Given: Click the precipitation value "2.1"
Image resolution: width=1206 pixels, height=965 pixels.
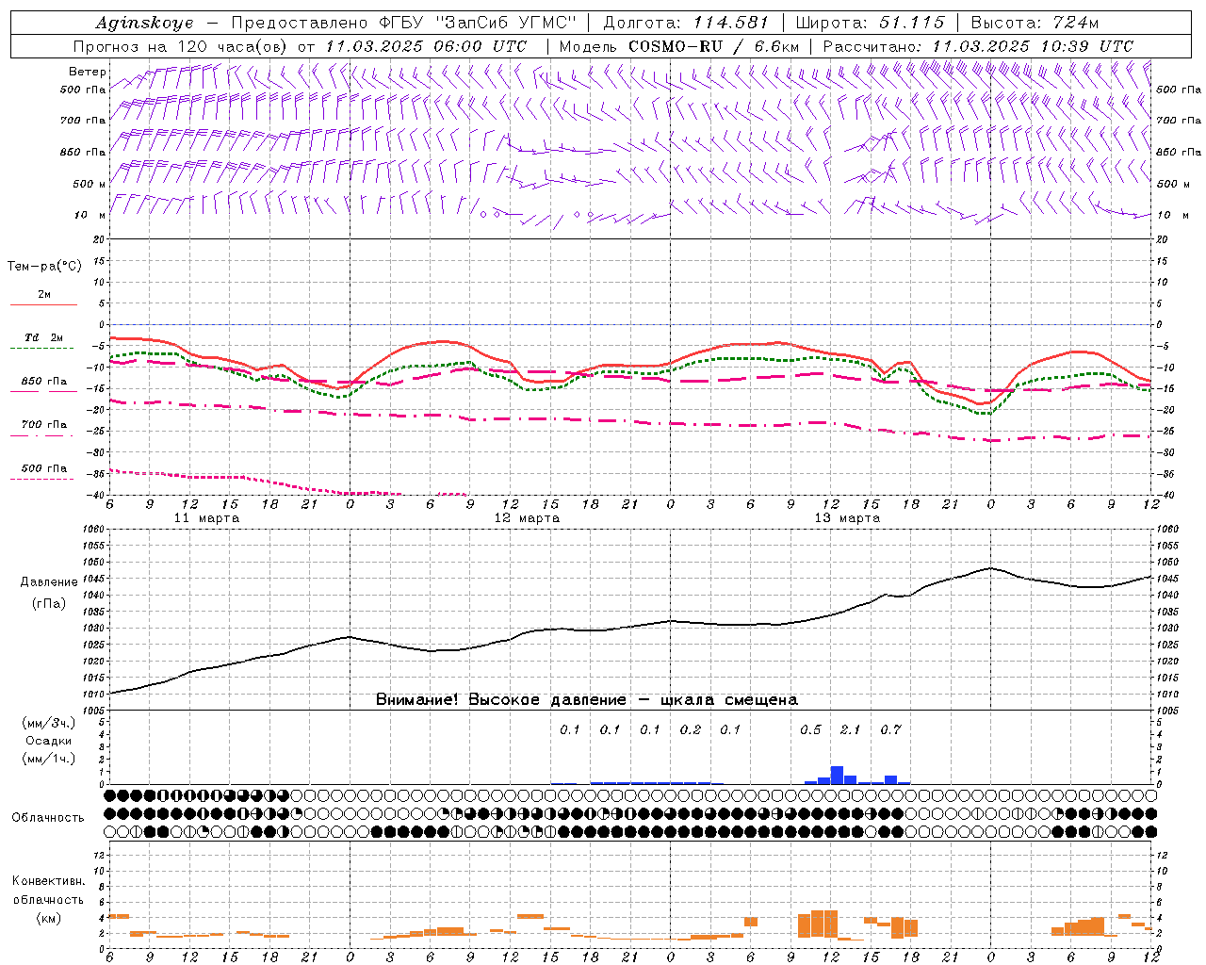Looking at the screenshot, I should (850, 729).
